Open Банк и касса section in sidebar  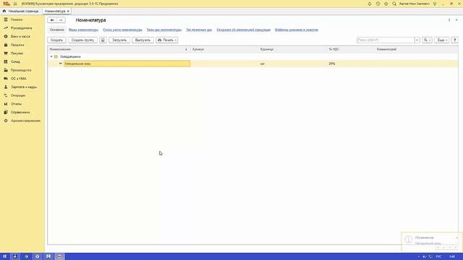tap(20, 36)
